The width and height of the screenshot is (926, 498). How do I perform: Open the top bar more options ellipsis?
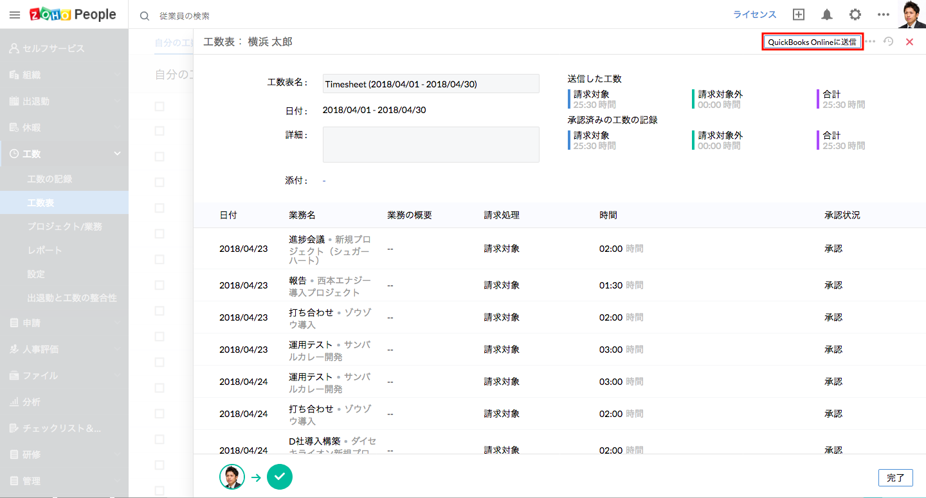tap(884, 15)
